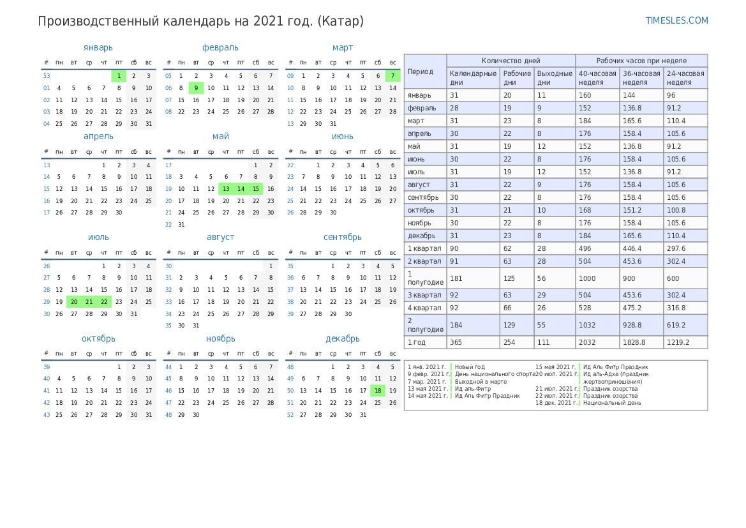Viewport: 746px width, 528px height.
Task: Click the '24-часовая неделя' column header
Action: (685, 78)
